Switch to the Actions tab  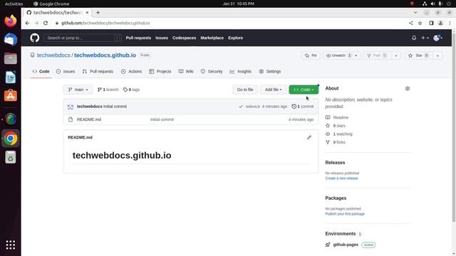click(x=131, y=71)
